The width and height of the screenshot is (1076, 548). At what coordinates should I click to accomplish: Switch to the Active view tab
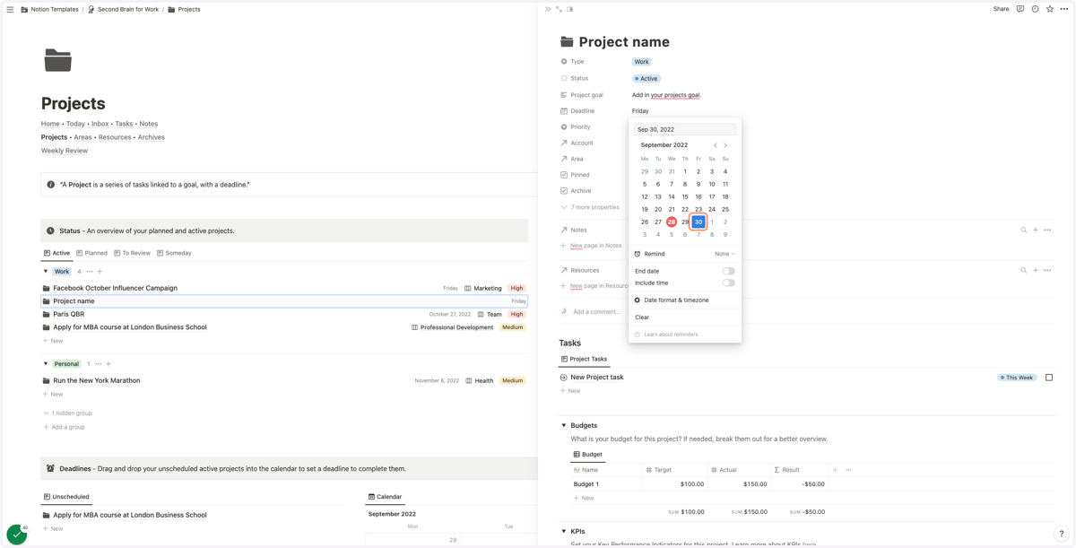pyautogui.click(x=56, y=253)
